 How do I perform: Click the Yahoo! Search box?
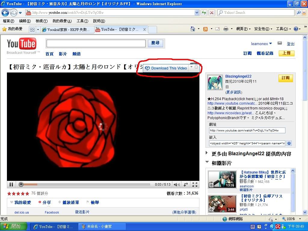(x=256, y=13)
